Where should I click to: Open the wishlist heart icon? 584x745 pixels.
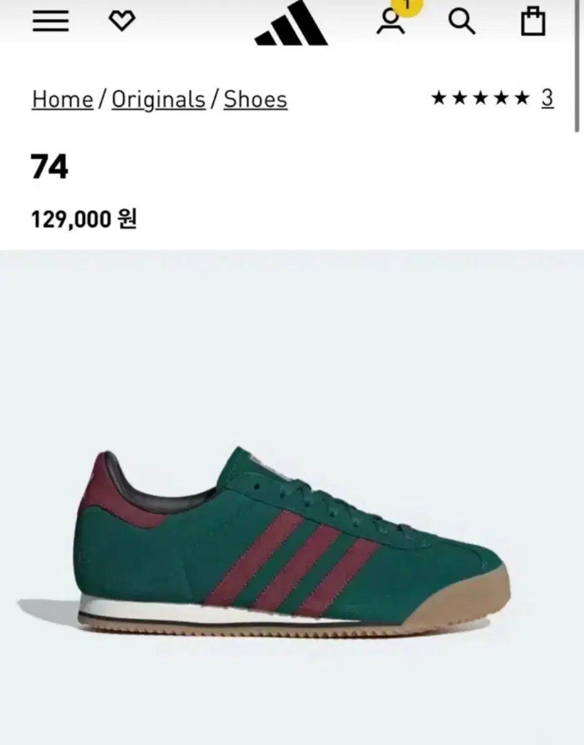122,22
